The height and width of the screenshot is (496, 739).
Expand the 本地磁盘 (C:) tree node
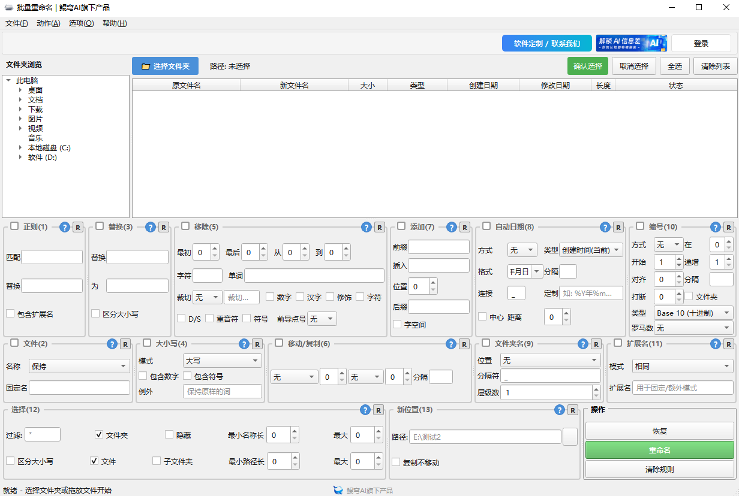[21, 147]
